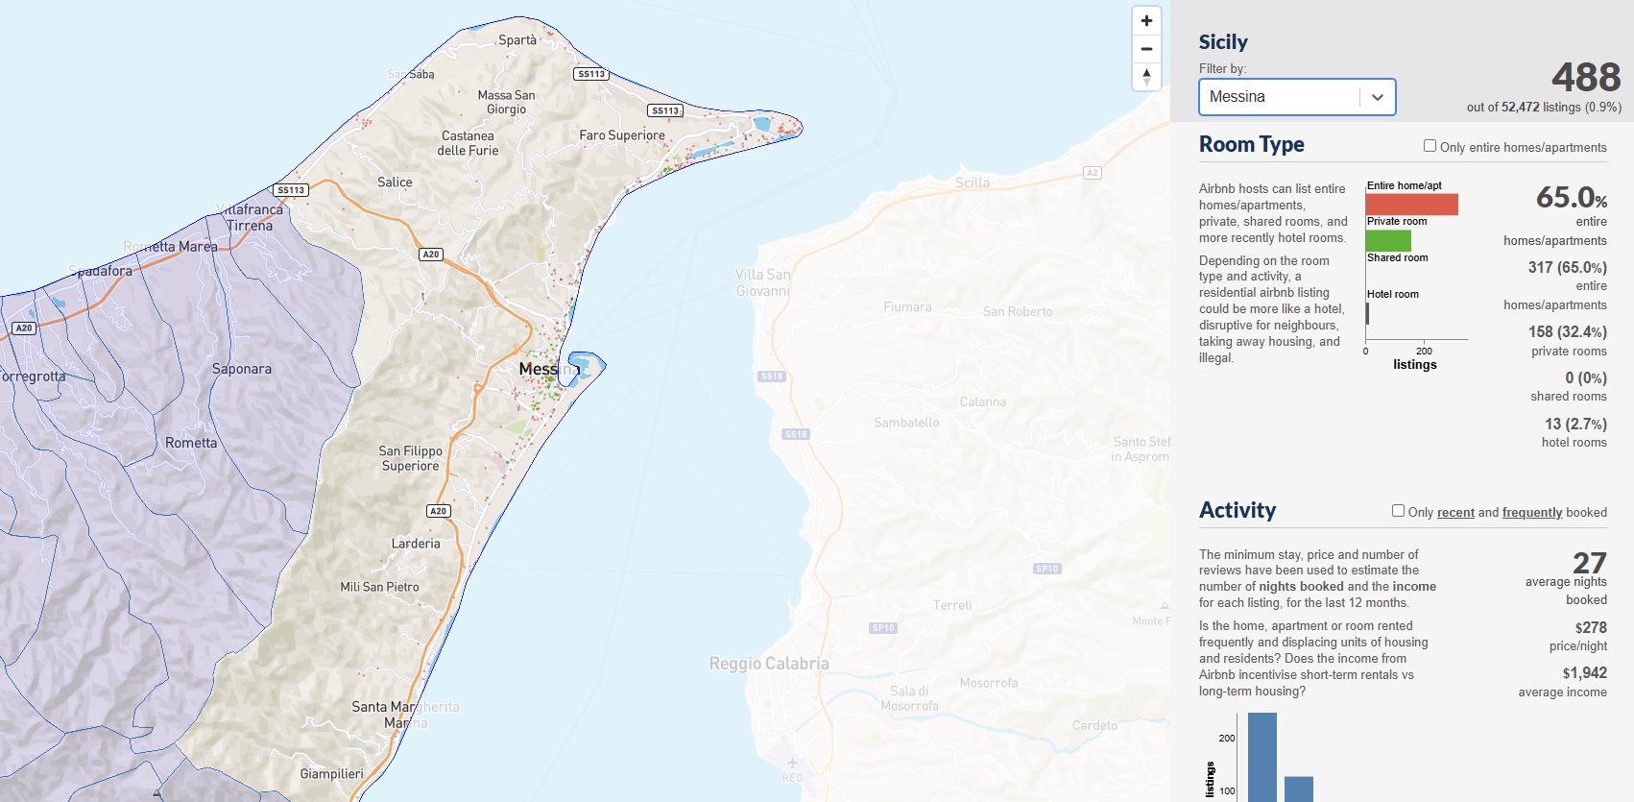Click the Castanea delle Furie map label
The image size is (1634, 802).
(x=468, y=143)
